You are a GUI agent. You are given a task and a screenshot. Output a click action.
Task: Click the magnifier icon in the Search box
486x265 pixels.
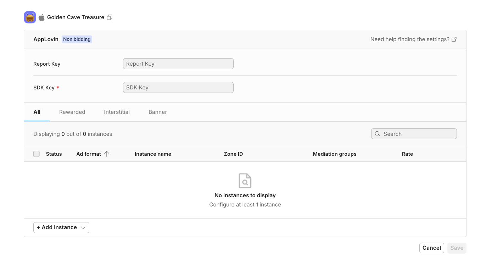[x=378, y=134]
